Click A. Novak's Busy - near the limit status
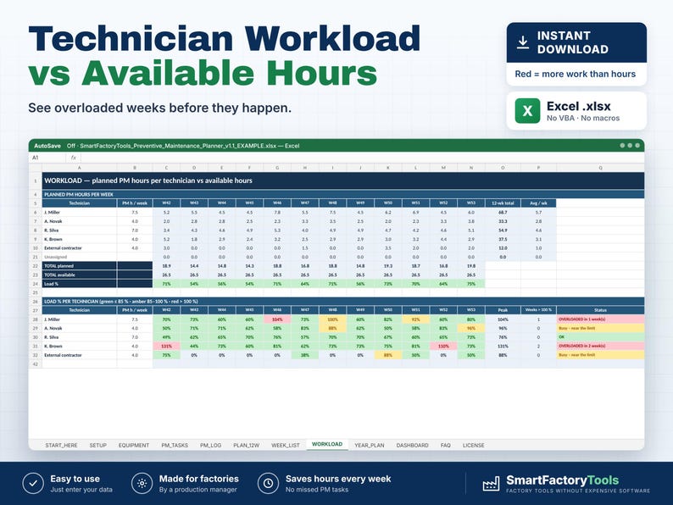 600,328
